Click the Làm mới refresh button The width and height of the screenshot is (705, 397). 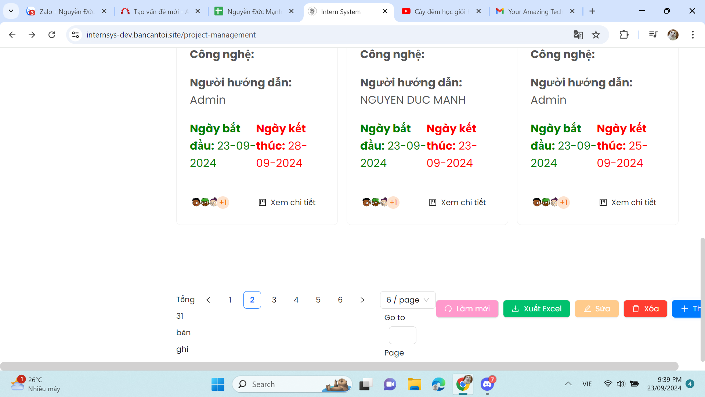pos(467,309)
